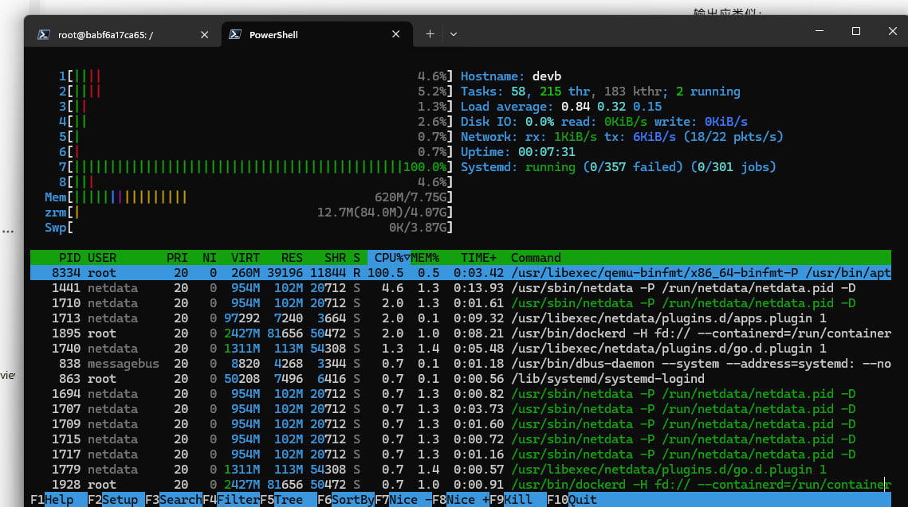The height and width of the screenshot is (507, 908).
Task: Click the MEM% column header
Action: tap(425, 258)
